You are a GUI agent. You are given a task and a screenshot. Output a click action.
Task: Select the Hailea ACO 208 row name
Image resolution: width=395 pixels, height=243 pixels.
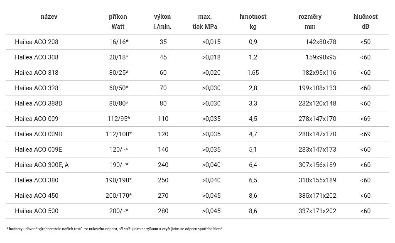[37, 42]
